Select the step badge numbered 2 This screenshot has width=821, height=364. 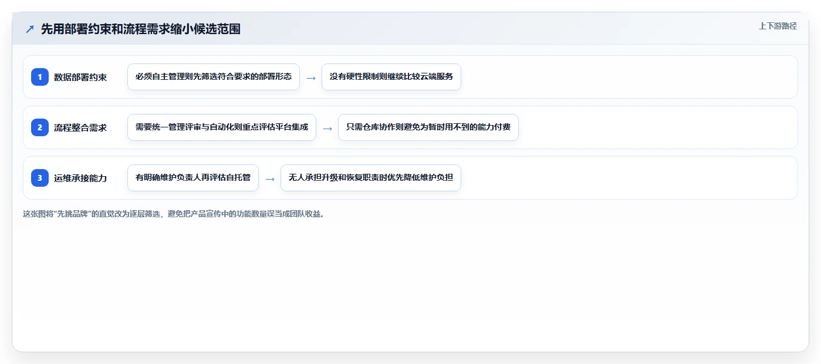(40, 127)
